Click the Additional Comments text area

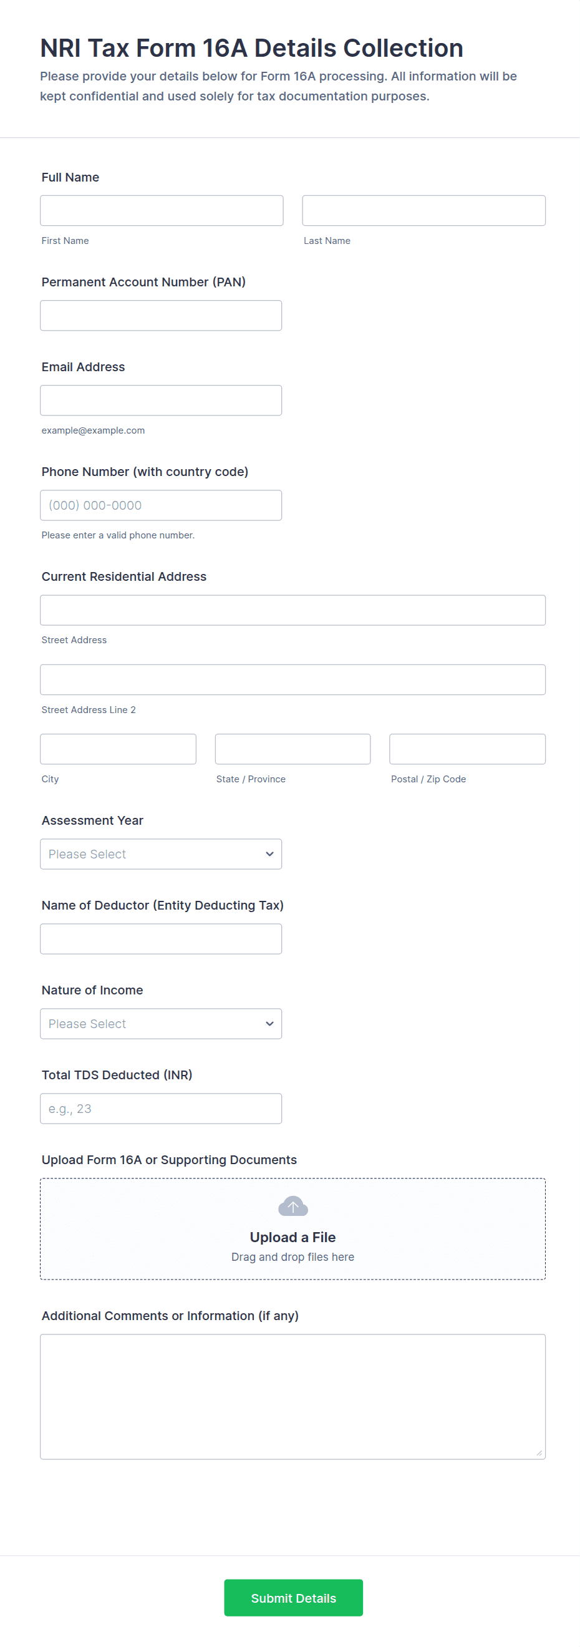coord(292,1396)
